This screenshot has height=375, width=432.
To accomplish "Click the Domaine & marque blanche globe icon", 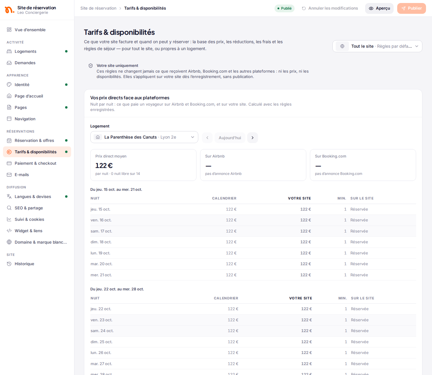I will (x=9, y=242).
